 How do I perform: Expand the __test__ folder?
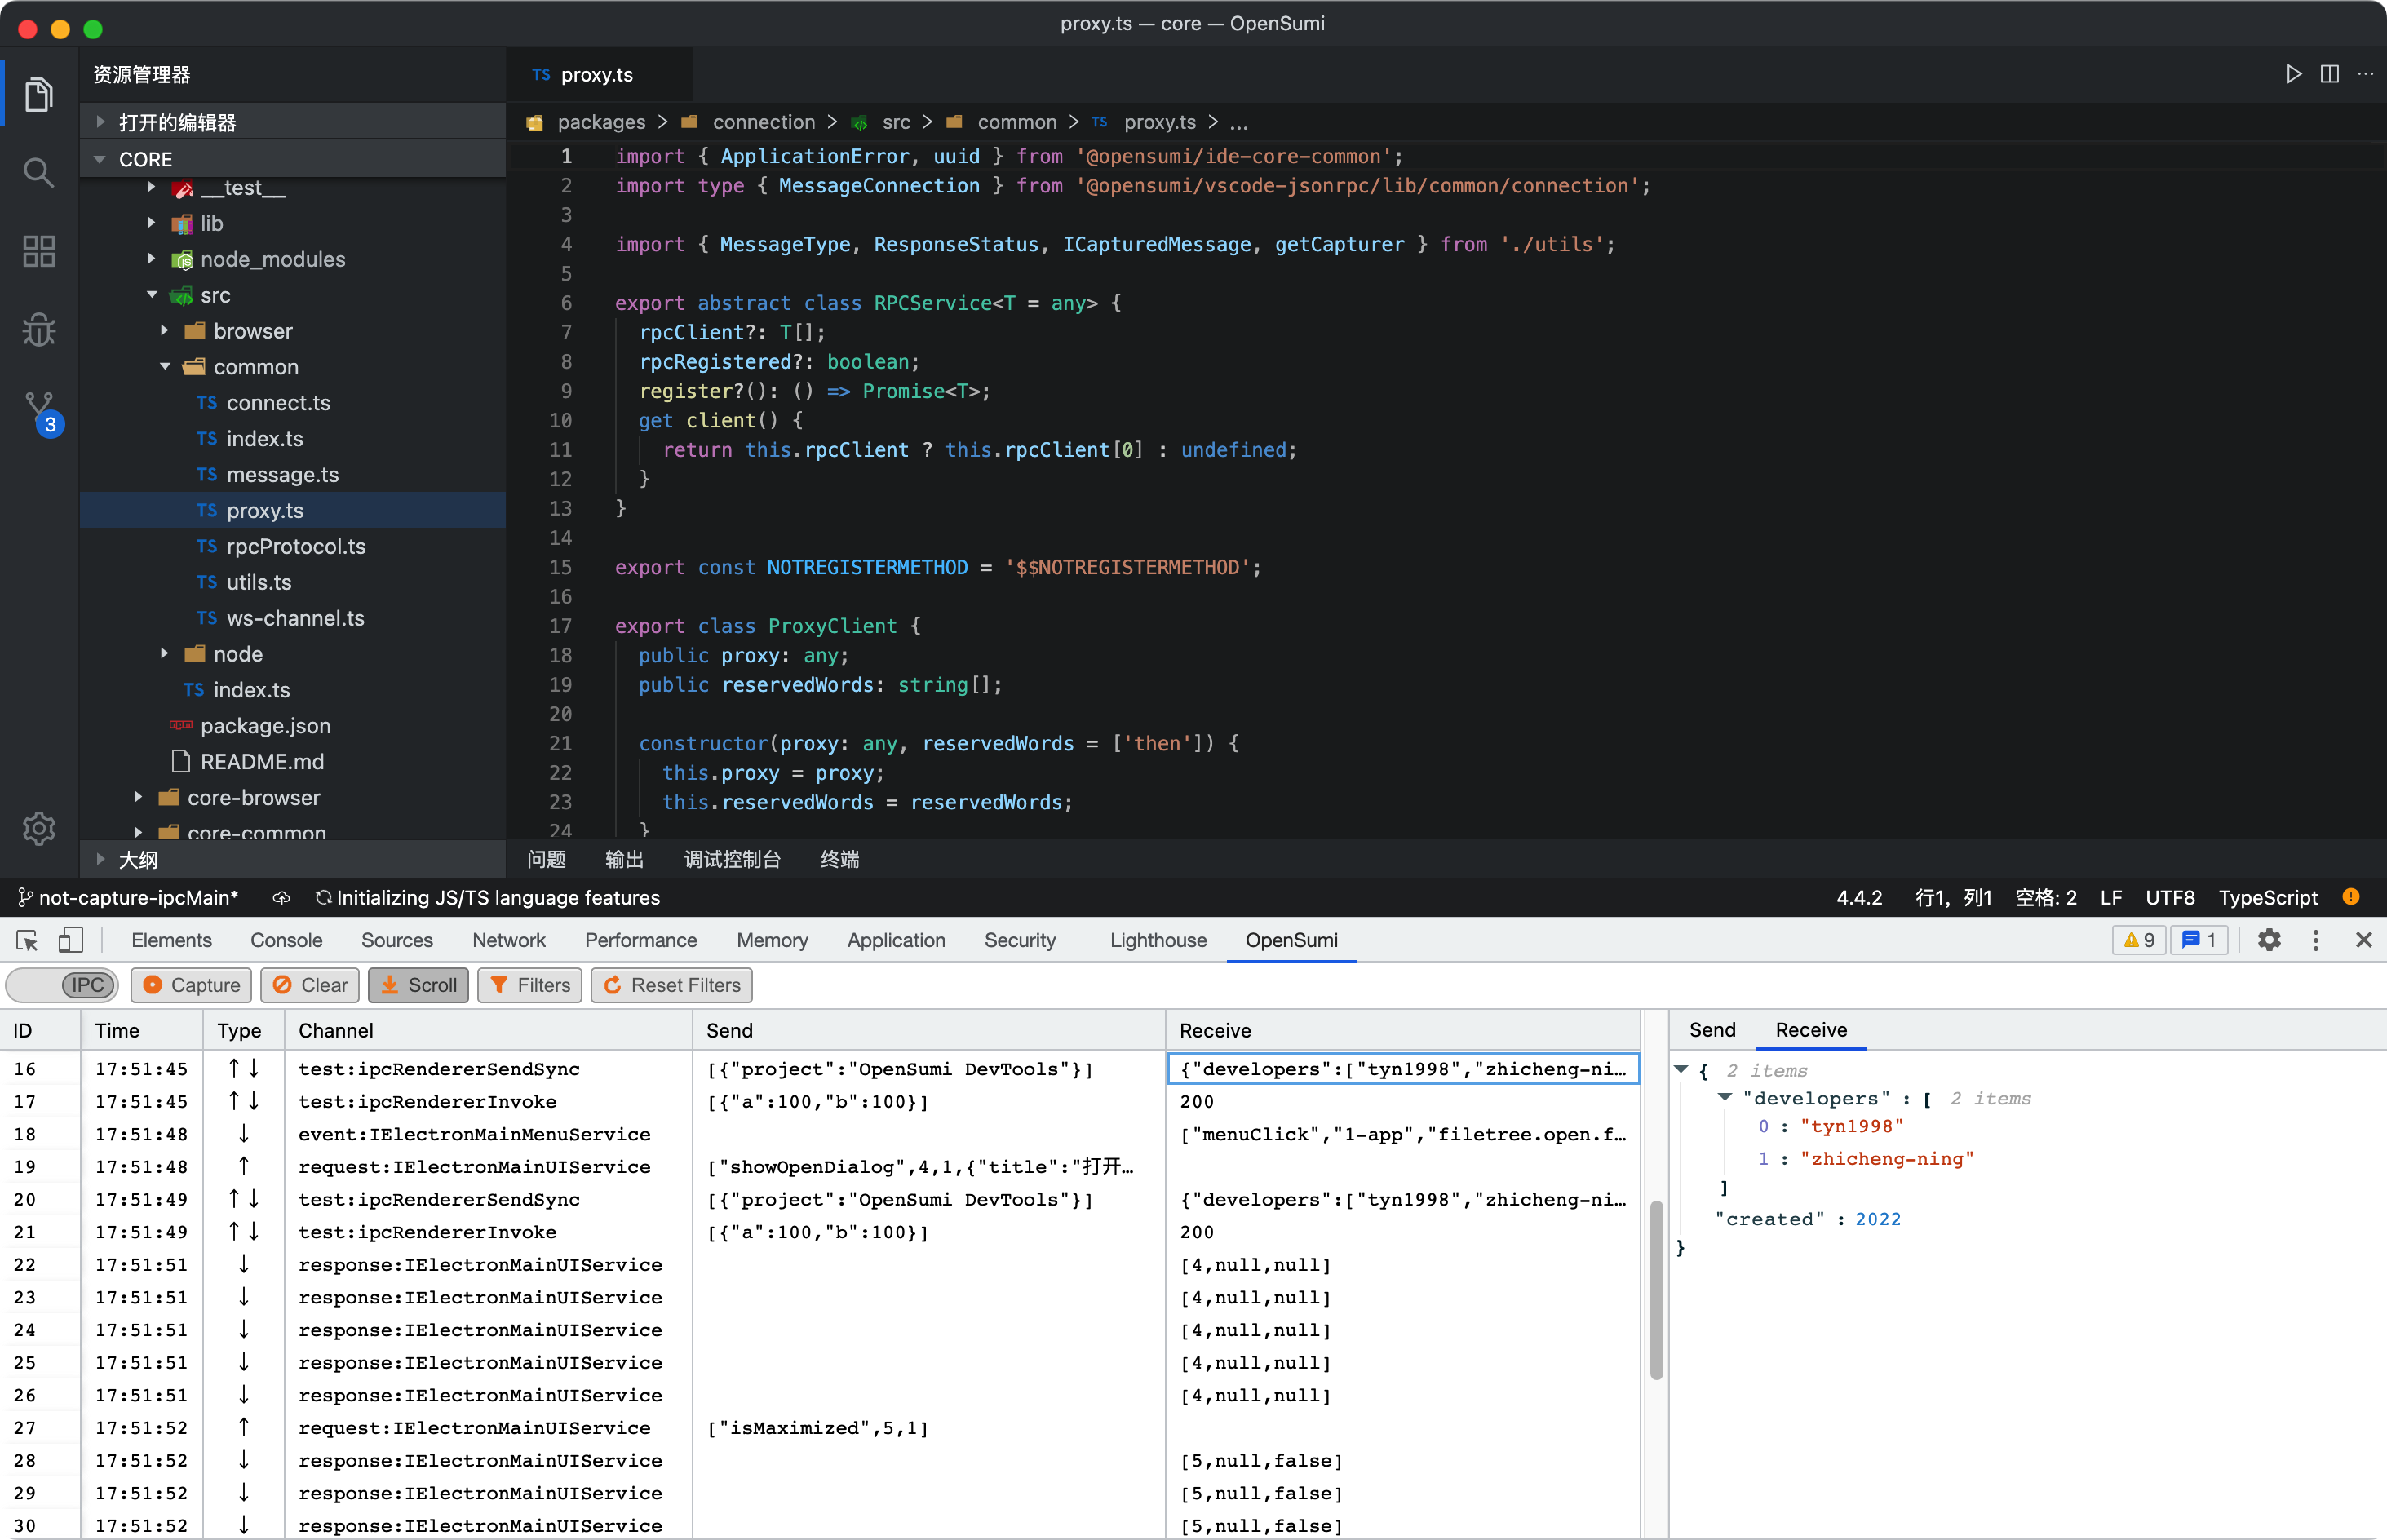tap(152, 187)
